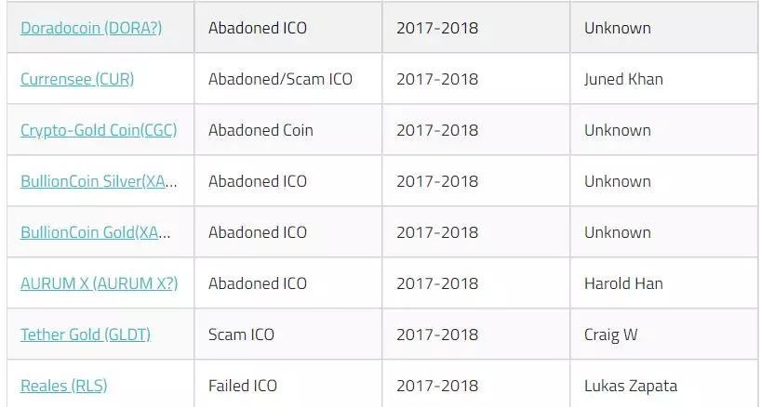Follow the AURUM X (AURUM X?) link

[x=99, y=283]
